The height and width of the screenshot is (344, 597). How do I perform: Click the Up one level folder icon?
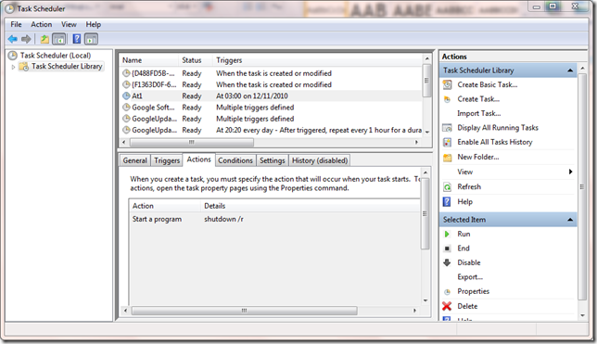pos(44,39)
